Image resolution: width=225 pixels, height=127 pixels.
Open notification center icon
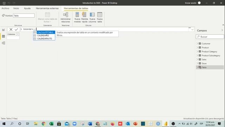pyautogui.click(x=219, y=124)
